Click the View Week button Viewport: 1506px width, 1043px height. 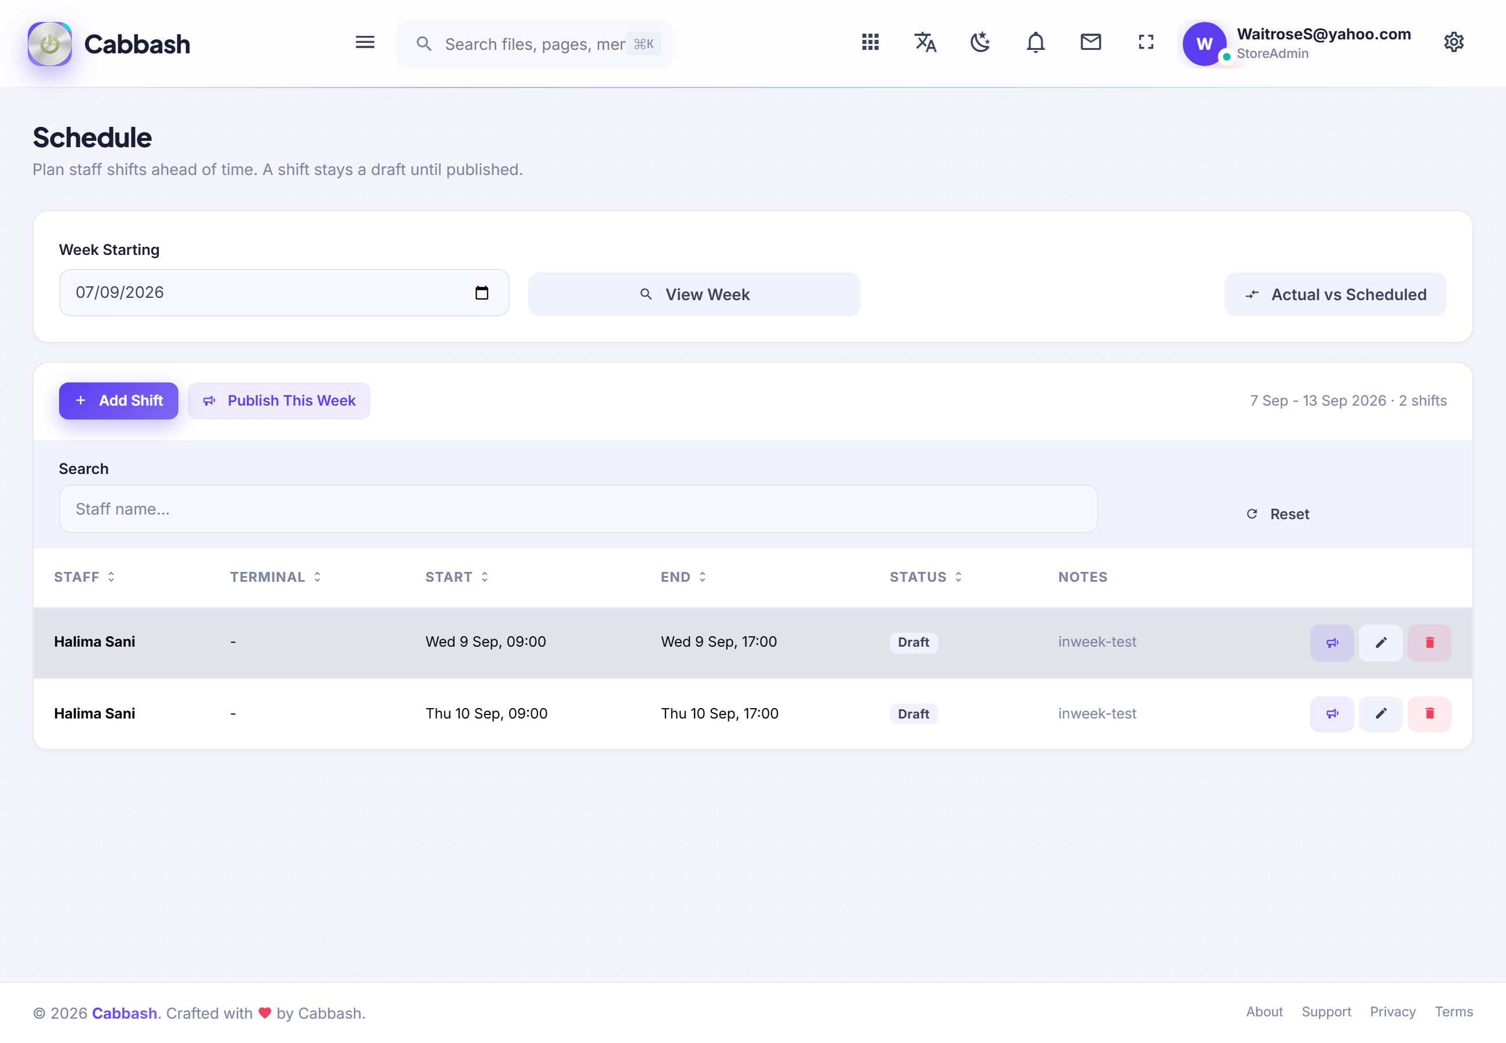[694, 295]
